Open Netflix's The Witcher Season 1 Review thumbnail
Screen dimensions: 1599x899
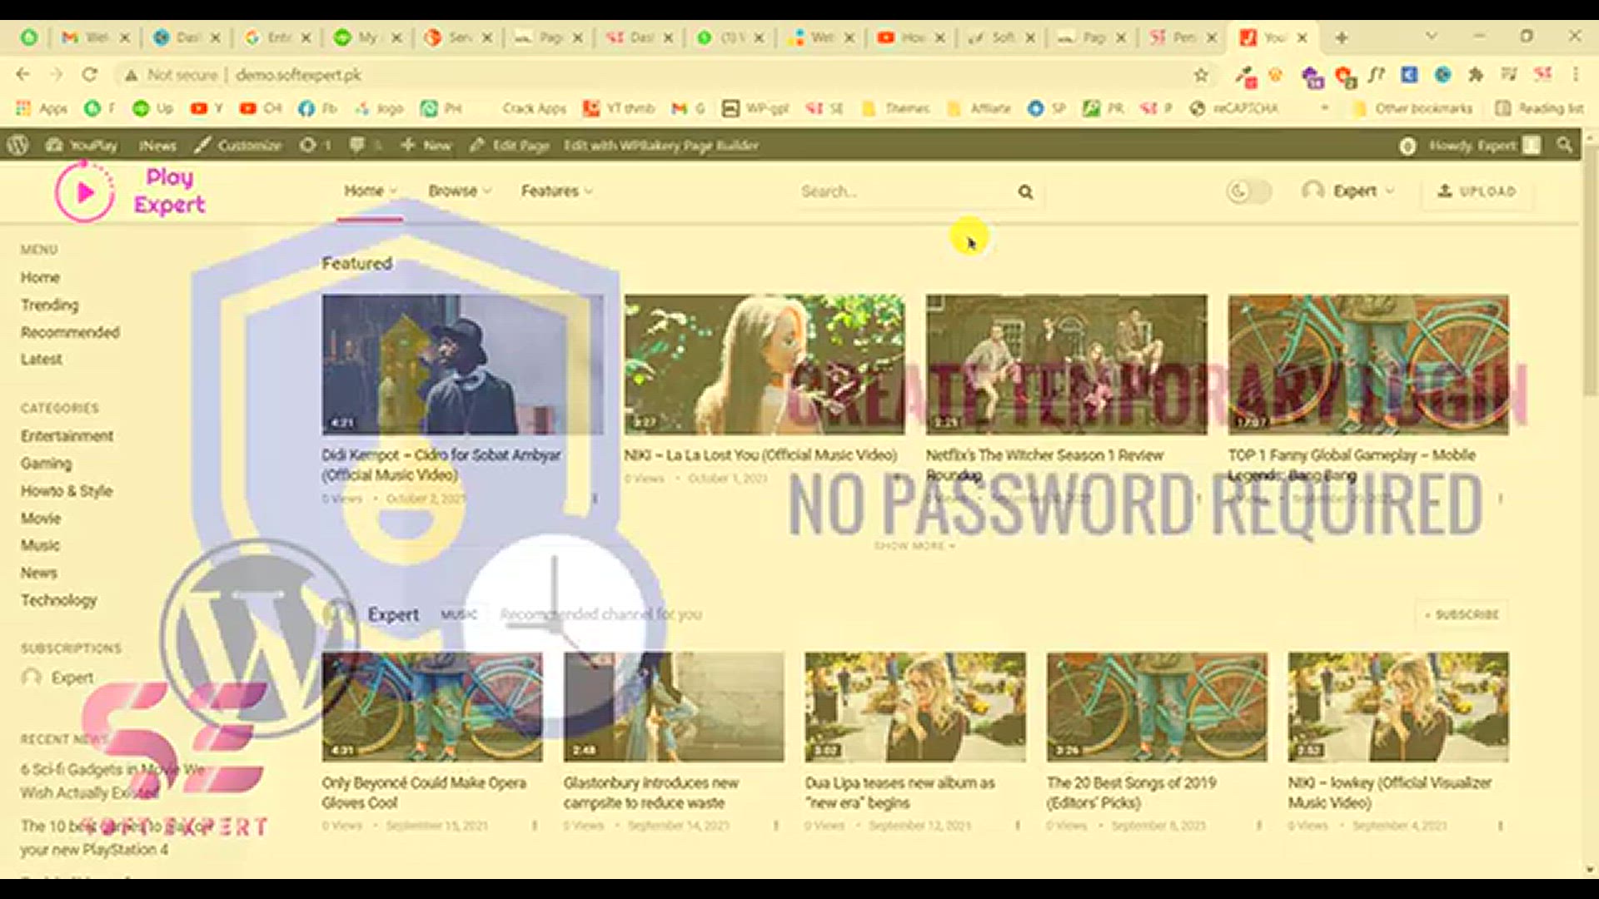1066,364
